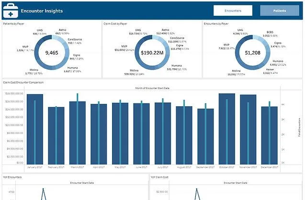Viewport: 305px width, 200px height.
Task: Select the 9,465 total in Patients donut
Action: pyautogui.click(x=52, y=53)
